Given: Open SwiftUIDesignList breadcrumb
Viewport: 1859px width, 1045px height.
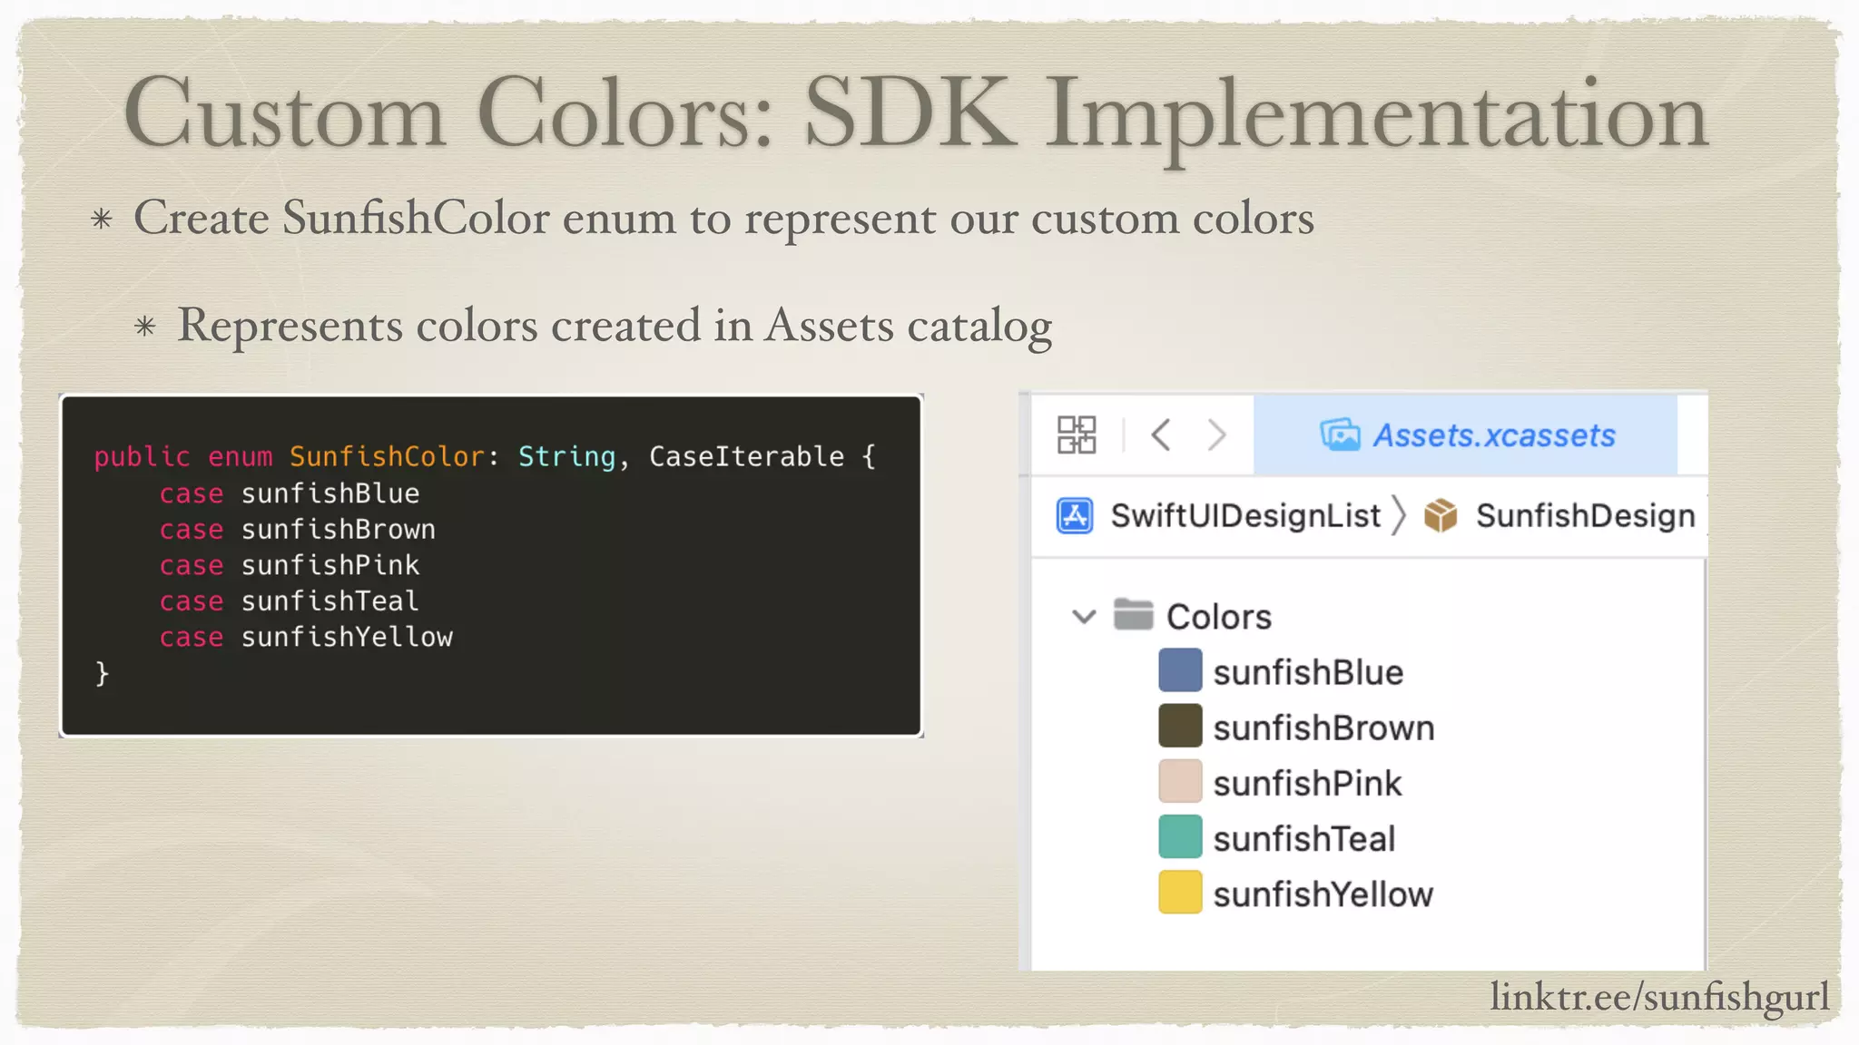Looking at the screenshot, I should (x=1245, y=515).
